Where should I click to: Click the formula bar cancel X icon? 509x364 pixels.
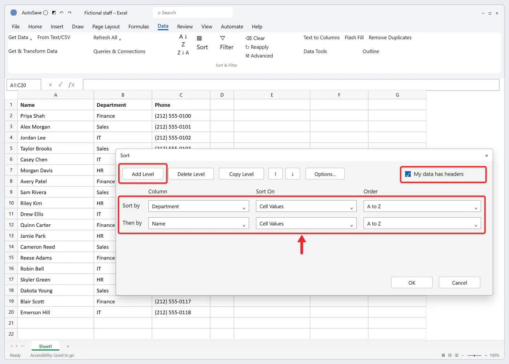50,85
